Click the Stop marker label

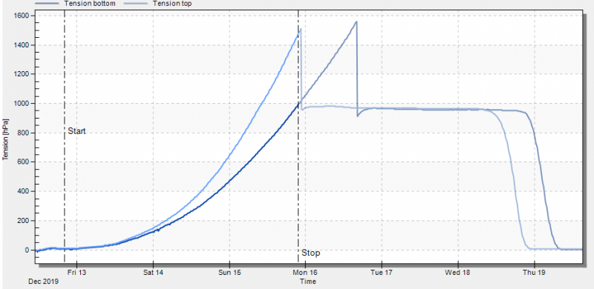(x=310, y=253)
